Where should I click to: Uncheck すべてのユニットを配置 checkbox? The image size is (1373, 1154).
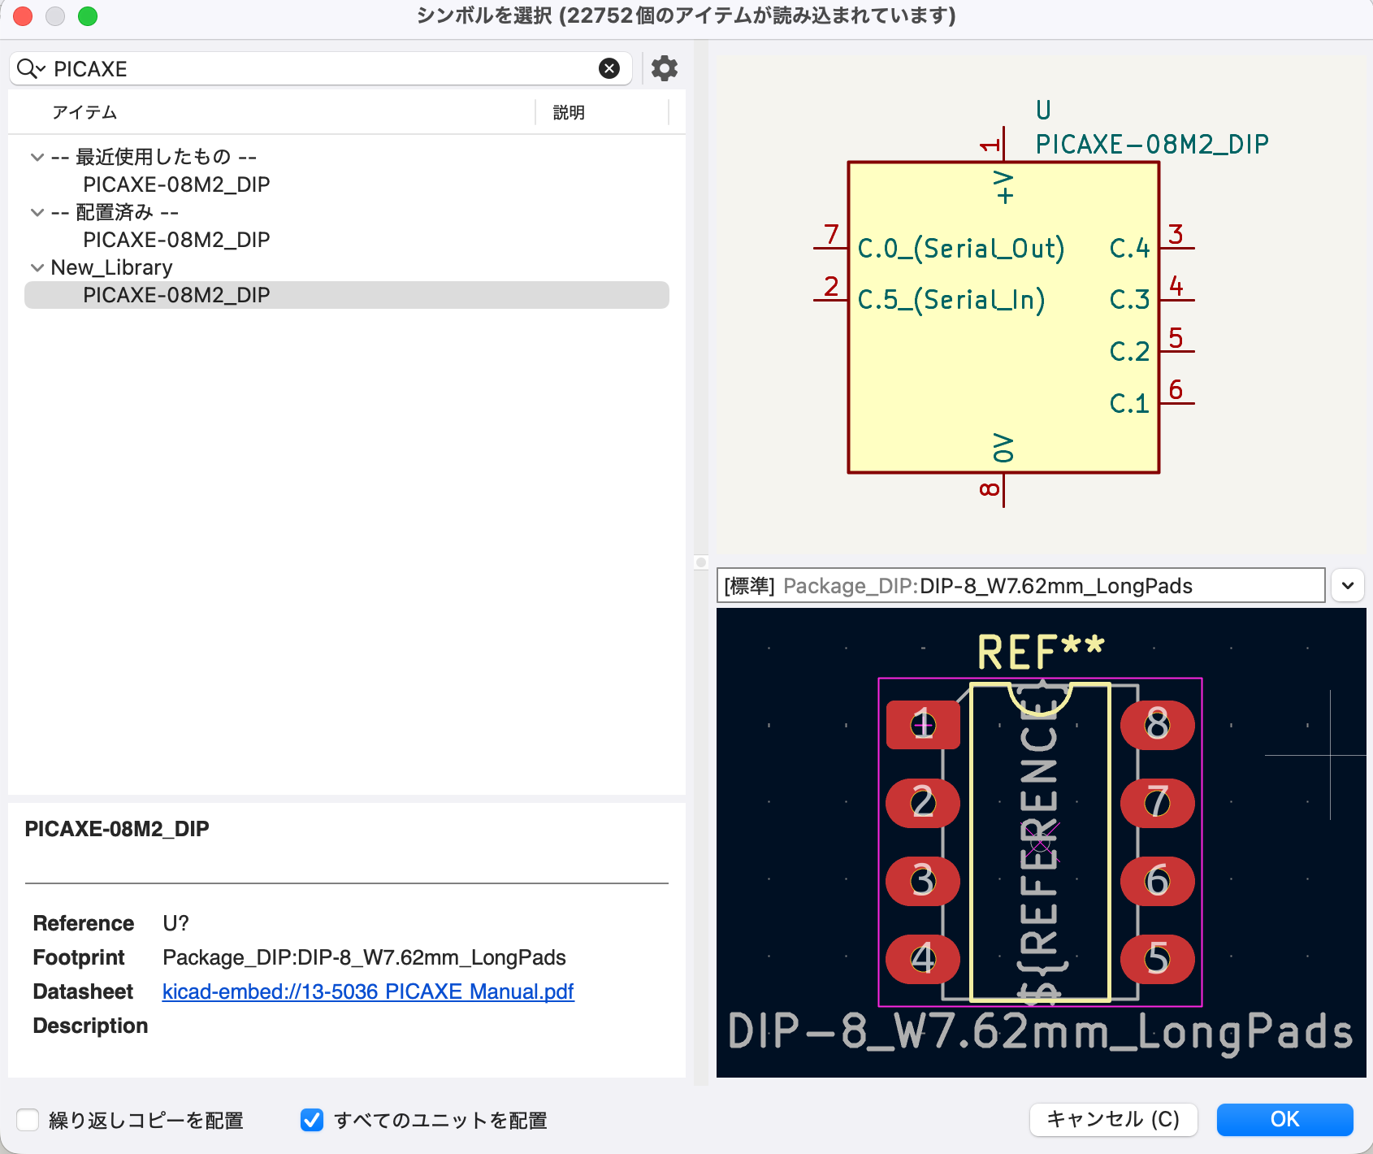point(312,1120)
